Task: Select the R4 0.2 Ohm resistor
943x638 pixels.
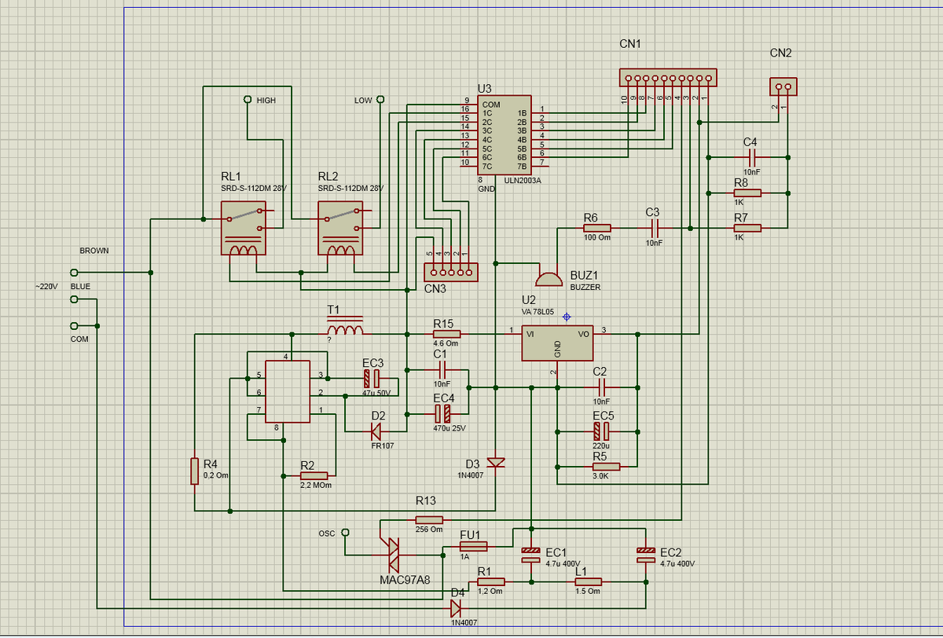Action: pos(194,471)
